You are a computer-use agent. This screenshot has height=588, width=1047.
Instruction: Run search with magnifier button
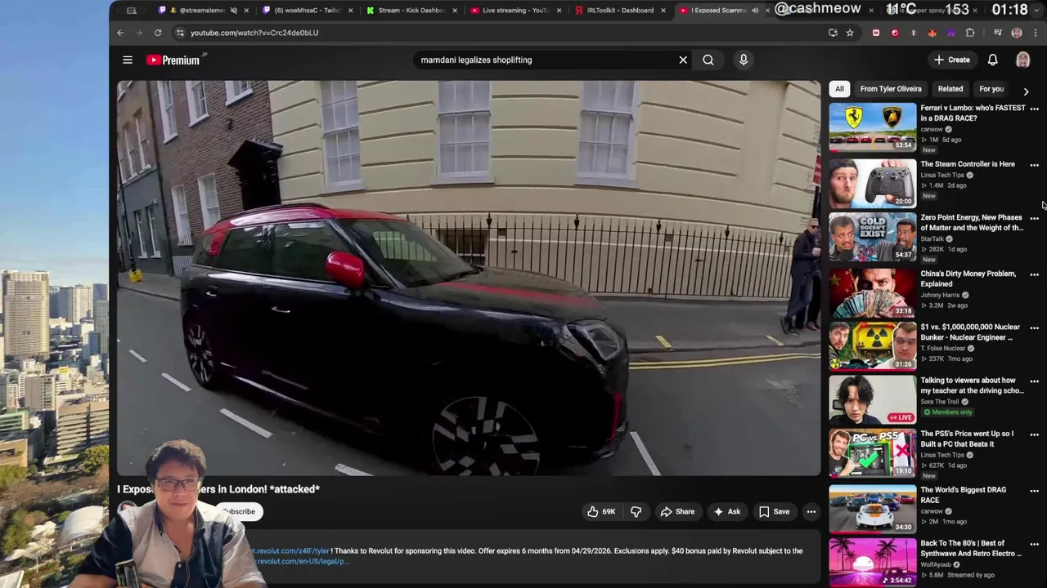708,60
